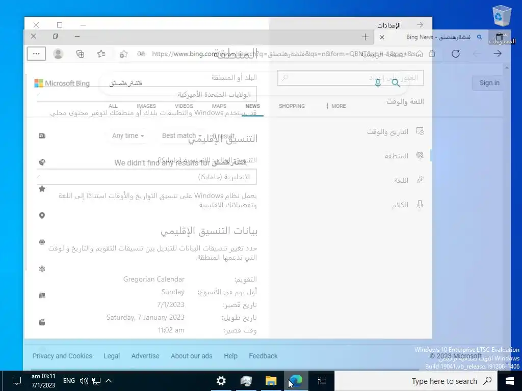
Task: Open the Edge icon on the taskbar
Action: point(296,381)
